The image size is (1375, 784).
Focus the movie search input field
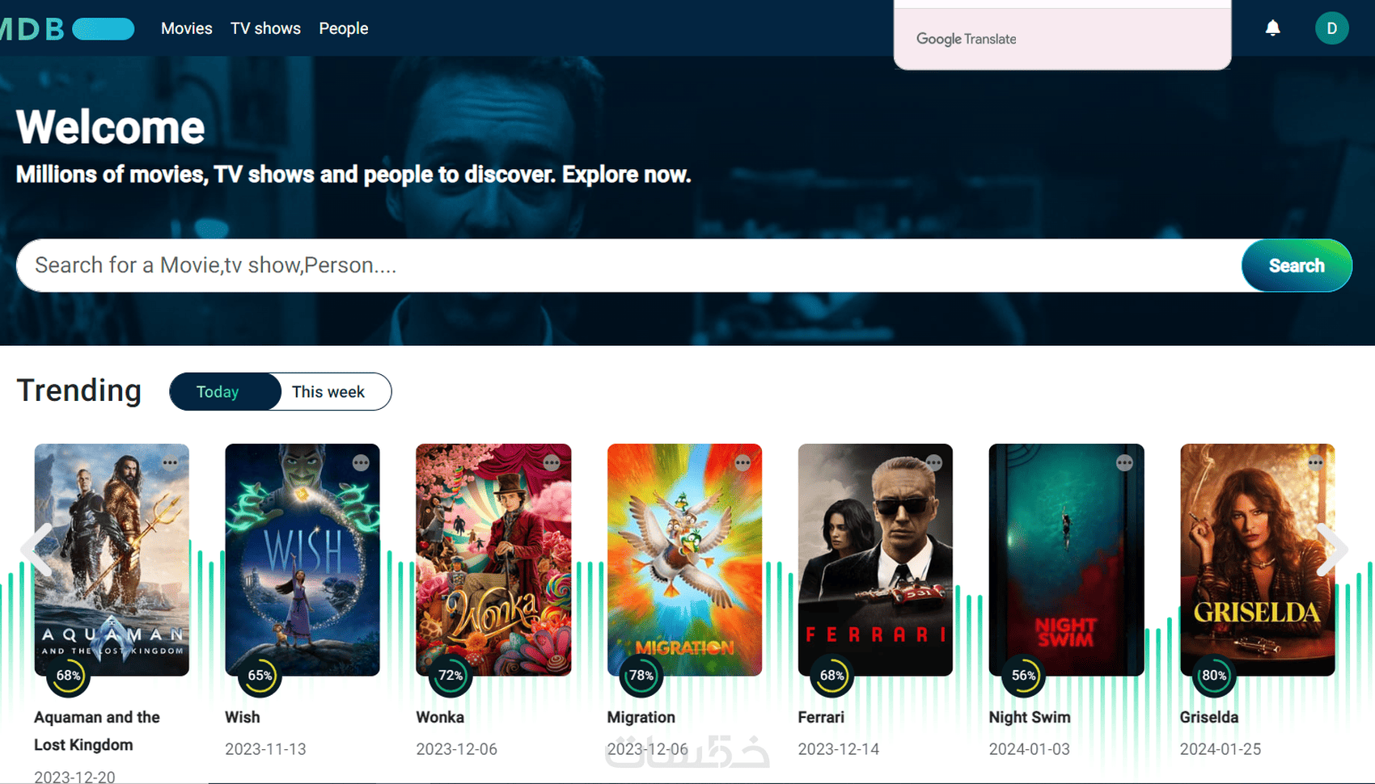click(629, 265)
